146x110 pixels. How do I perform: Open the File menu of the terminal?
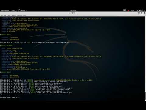click(2, 15)
